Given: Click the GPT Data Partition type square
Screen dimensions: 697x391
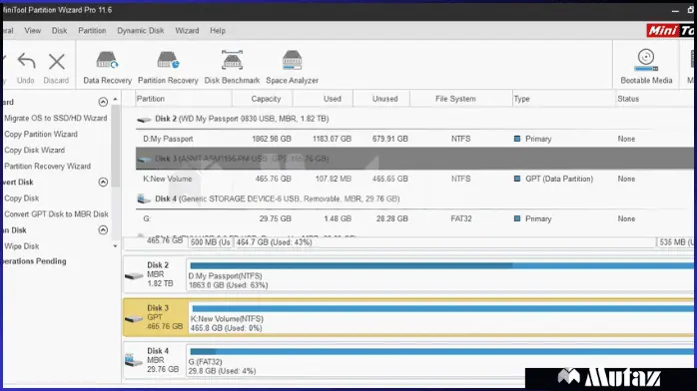Looking at the screenshot, I should click(517, 179).
